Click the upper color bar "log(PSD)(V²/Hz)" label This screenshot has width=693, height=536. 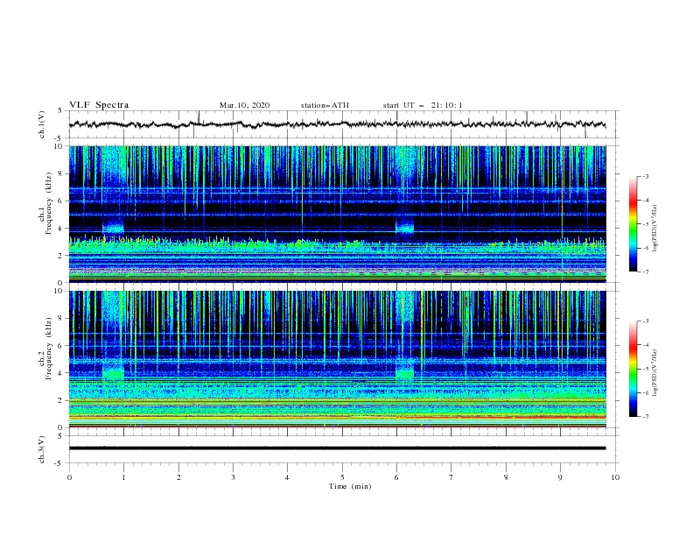[655, 229]
